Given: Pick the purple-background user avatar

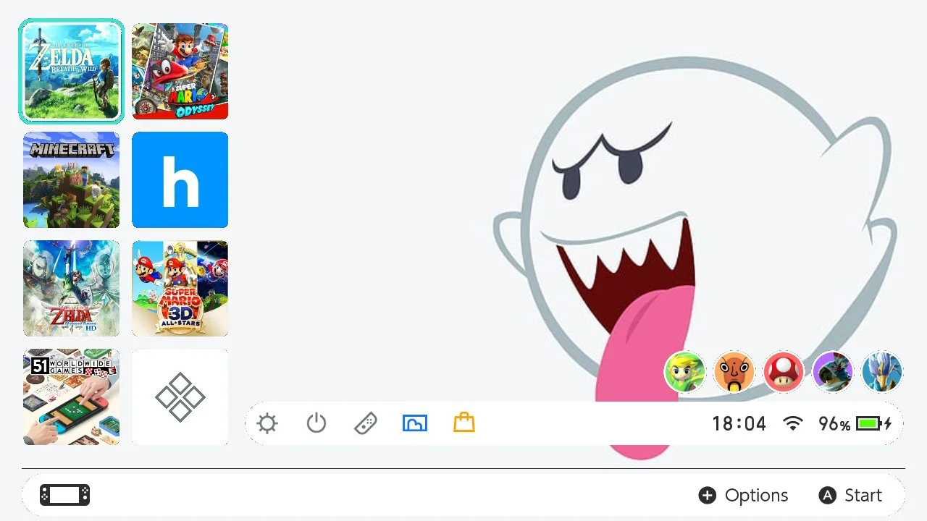Looking at the screenshot, I should coord(833,372).
